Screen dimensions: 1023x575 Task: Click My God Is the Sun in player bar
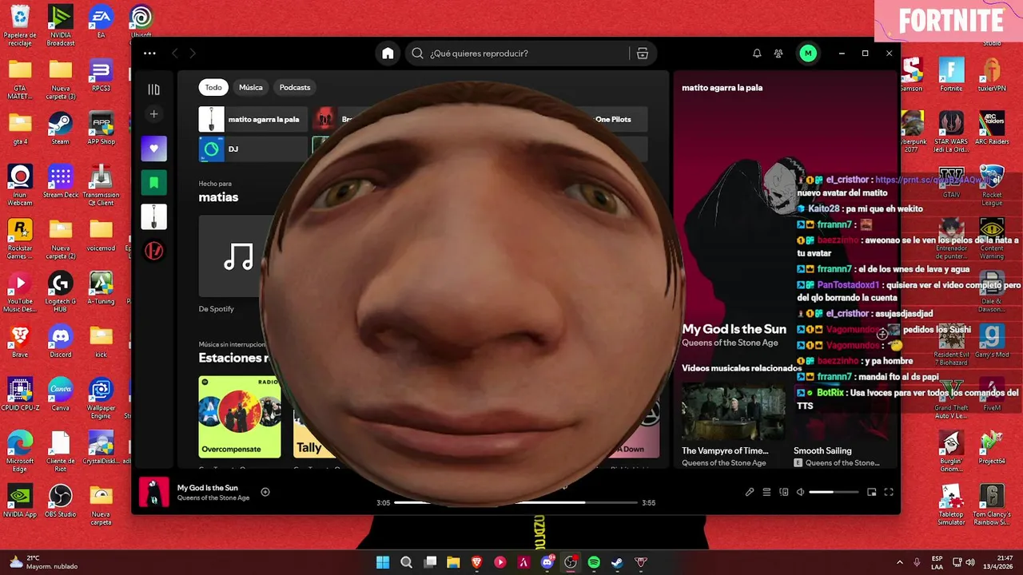pos(207,488)
